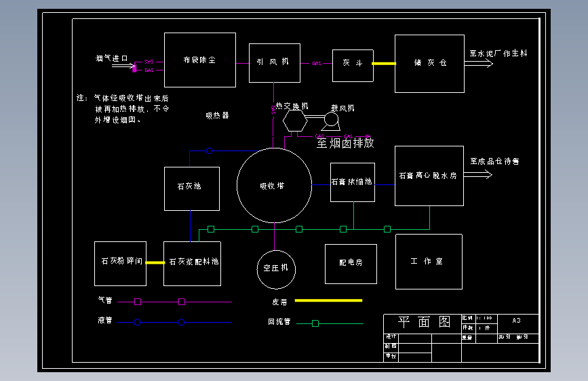
Task: Click the 平面图 title in title block
Action: (424, 322)
